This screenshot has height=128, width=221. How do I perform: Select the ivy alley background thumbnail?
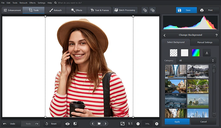[x=176, y=113]
